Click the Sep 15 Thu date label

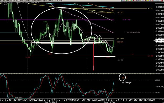(x=109, y=102)
